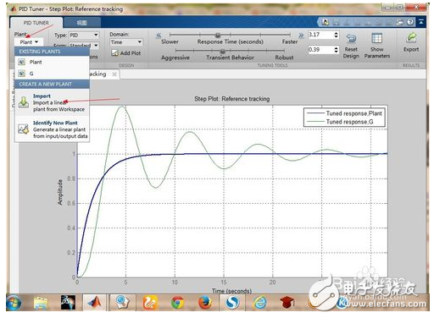Select the PID TUNER ribbon tab
This screenshot has width=434, height=318.
pyautogui.click(x=36, y=23)
